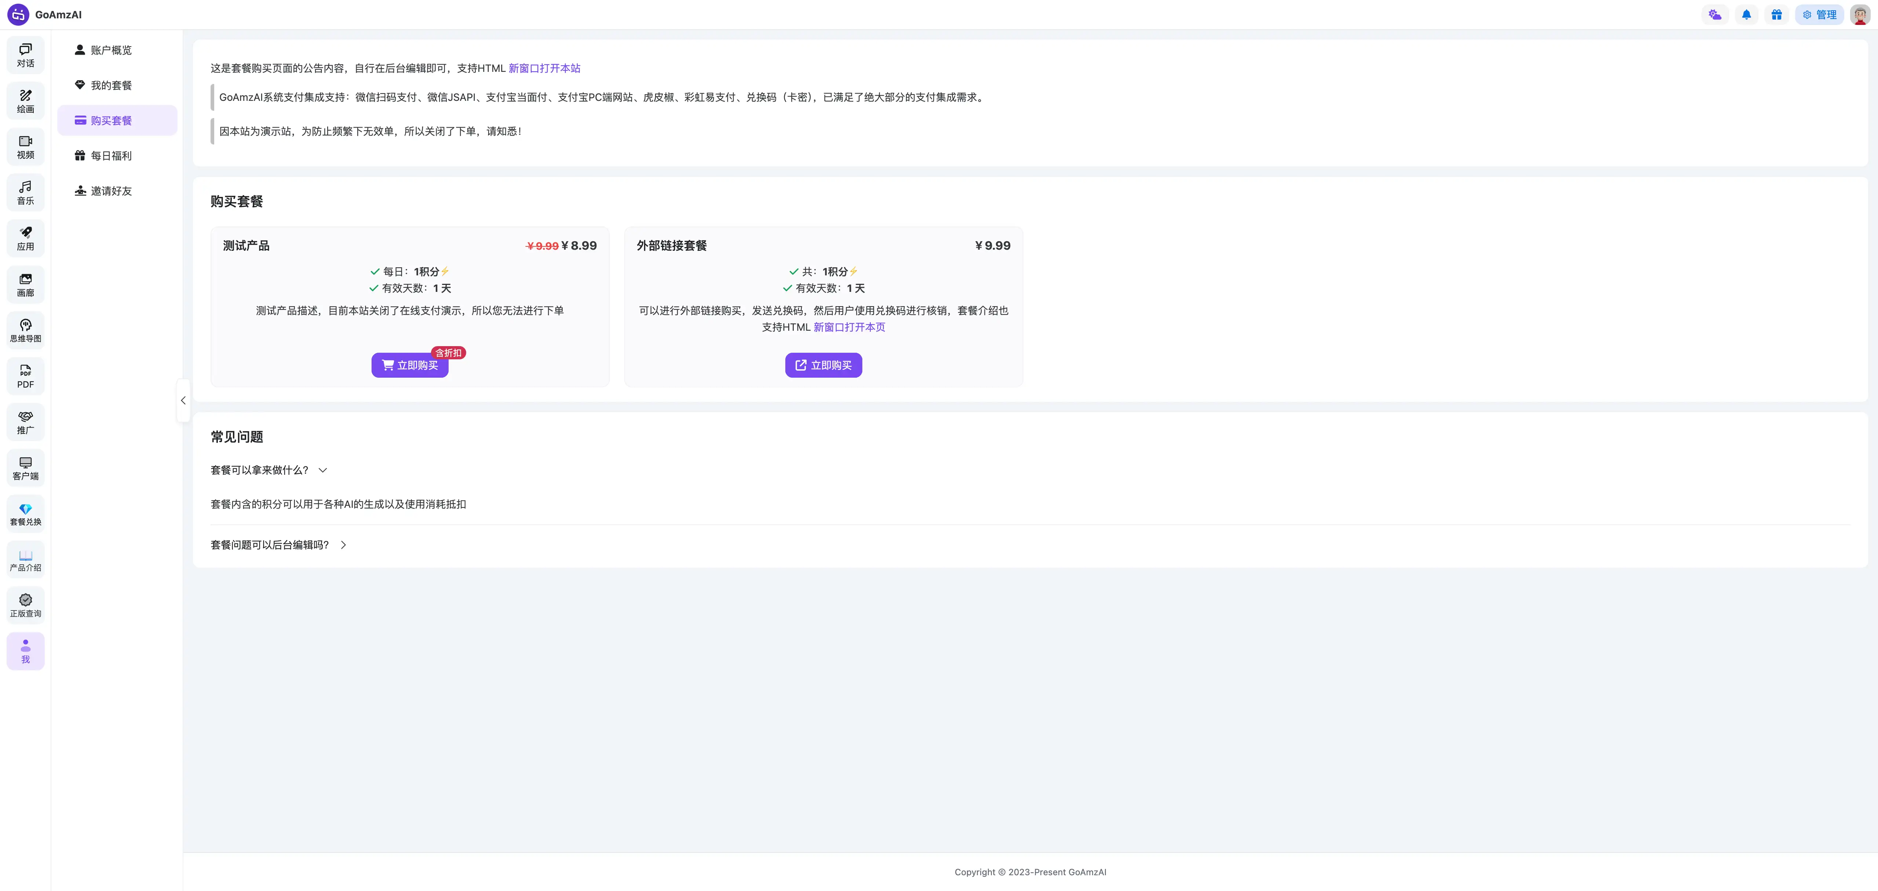Open the 推广 promotion handshake icon
This screenshot has height=891, width=1878.
[x=26, y=422]
